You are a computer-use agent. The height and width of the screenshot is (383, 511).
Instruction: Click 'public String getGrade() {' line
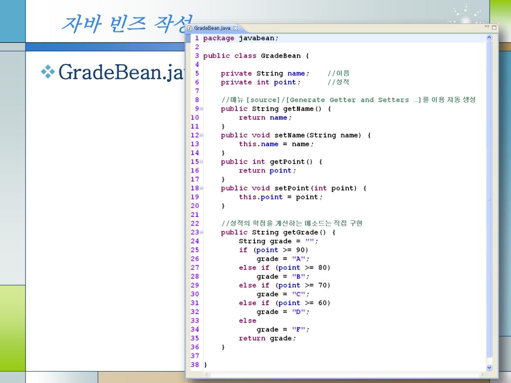pyautogui.click(x=278, y=232)
